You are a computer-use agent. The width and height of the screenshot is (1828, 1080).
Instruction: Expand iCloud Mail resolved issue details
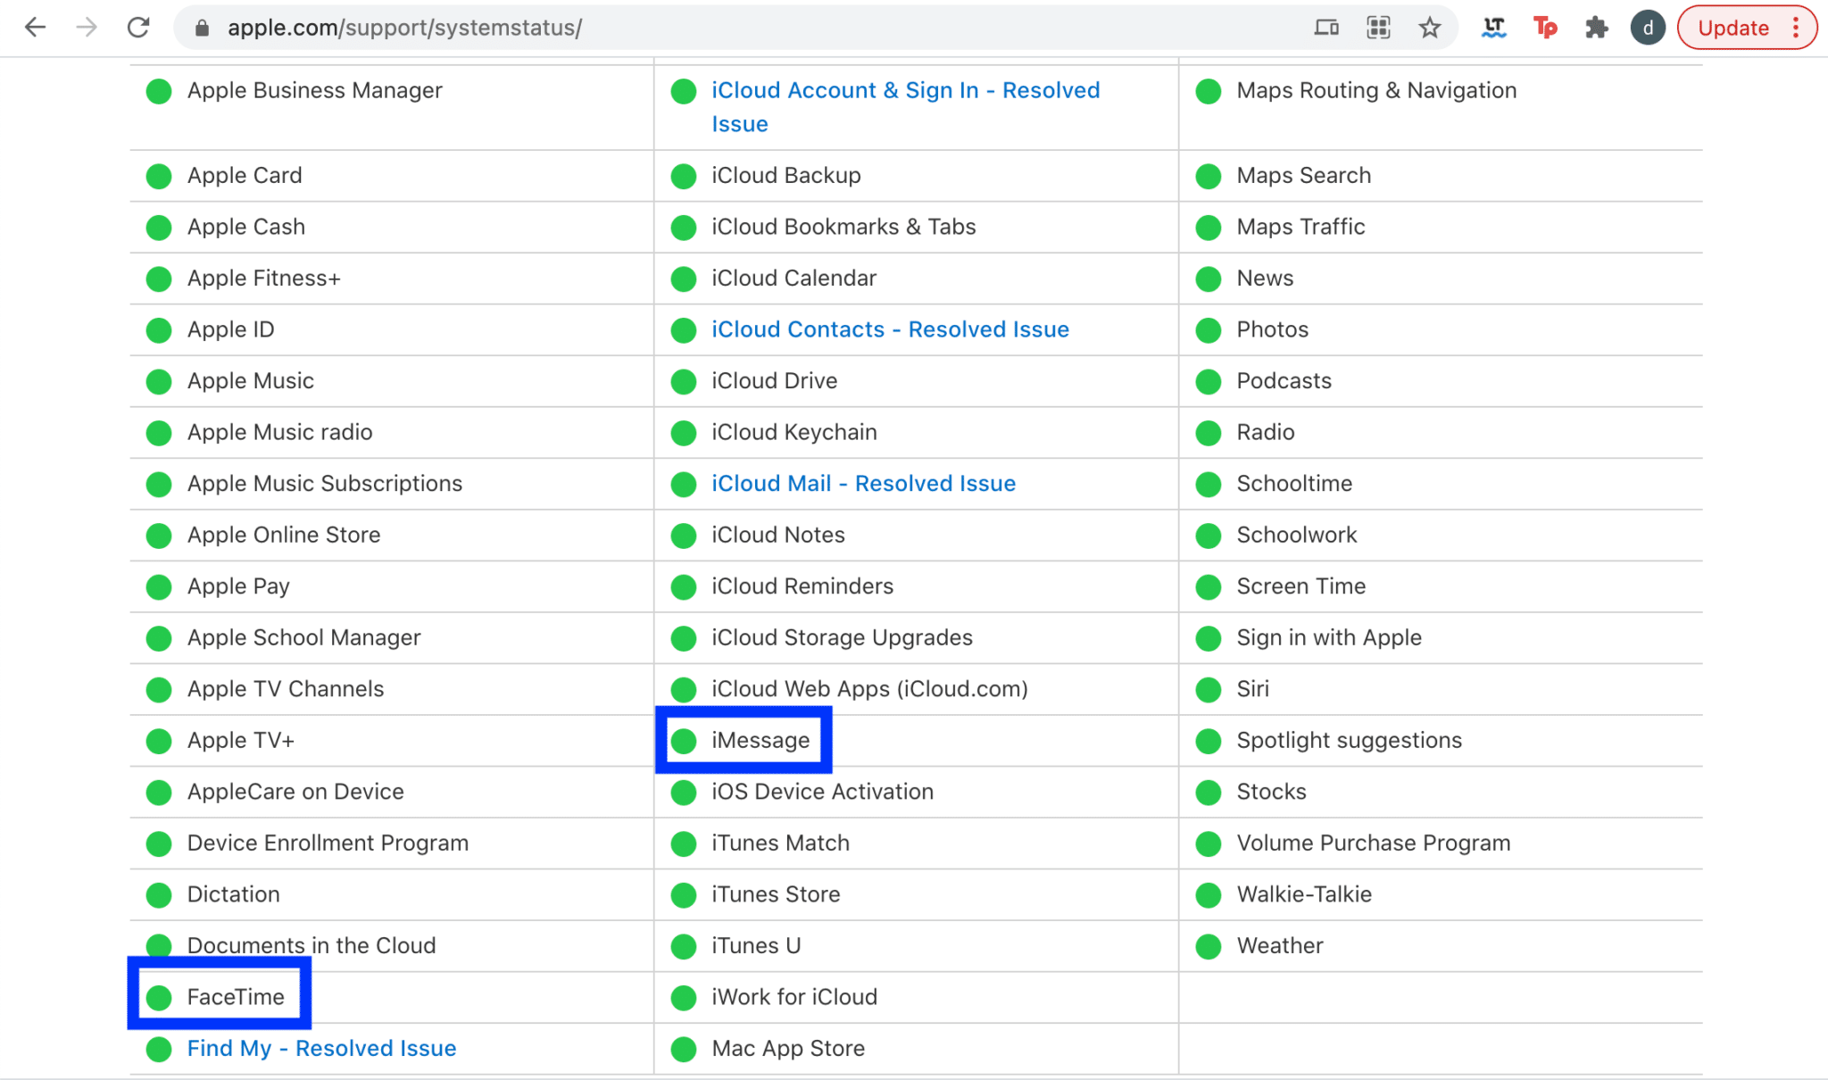click(862, 484)
